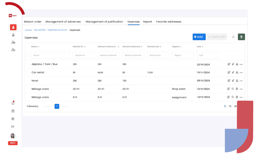Open the column settings sliders icon
This screenshot has height=156, width=255.
[233, 37]
